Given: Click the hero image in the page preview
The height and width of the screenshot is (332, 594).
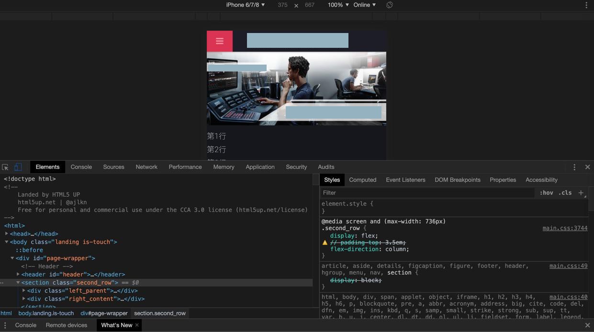Looking at the screenshot, I should (296, 89).
